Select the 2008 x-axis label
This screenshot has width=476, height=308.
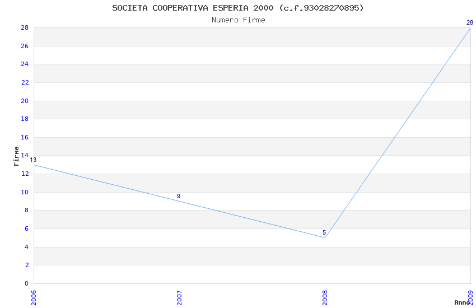[x=325, y=298]
